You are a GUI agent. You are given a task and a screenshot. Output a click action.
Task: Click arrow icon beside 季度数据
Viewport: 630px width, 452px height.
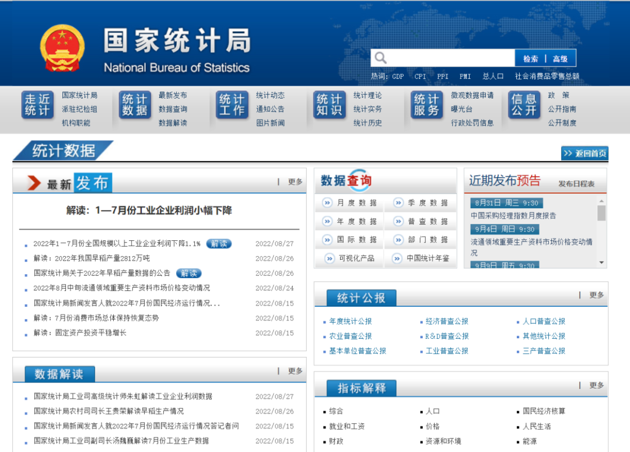point(398,202)
